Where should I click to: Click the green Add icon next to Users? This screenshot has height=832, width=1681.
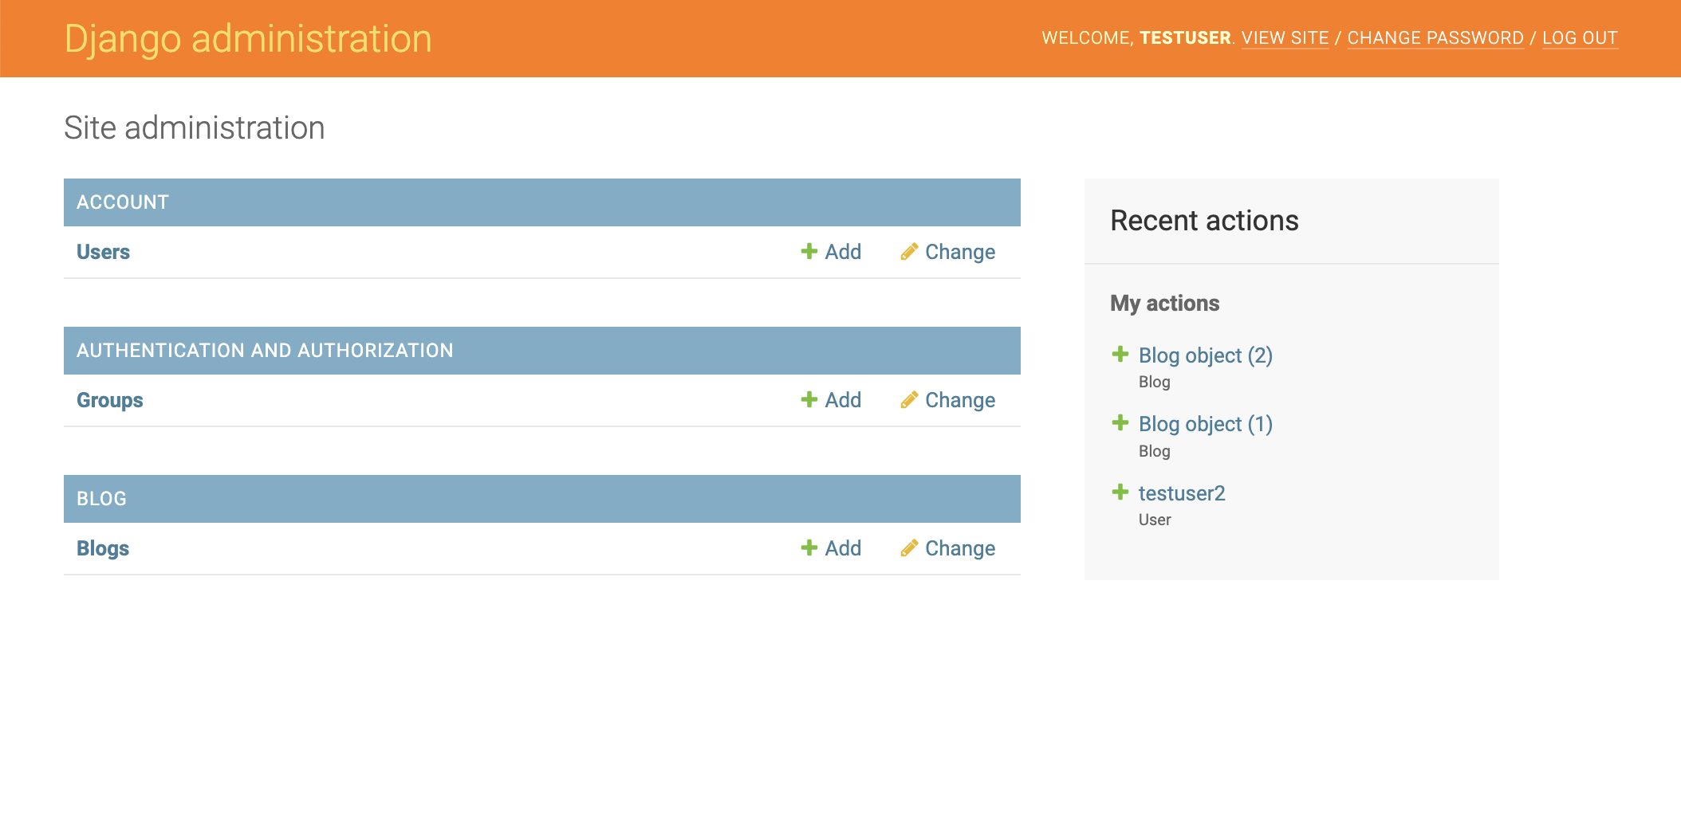[809, 252]
